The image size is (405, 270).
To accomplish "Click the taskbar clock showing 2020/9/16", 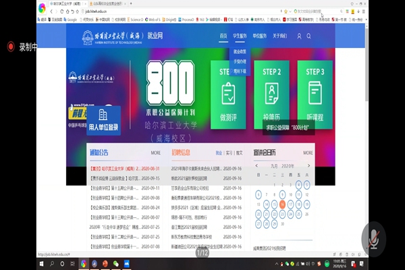I will pyautogui.click(x=340, y=264).
